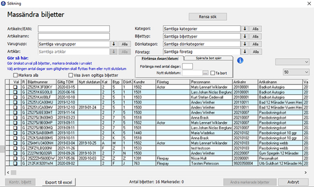Screen dimensions: 314x187
Task: Click date 2021-11-26 in Giltig TOM
Action: point(66,148)
